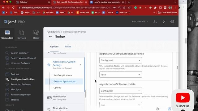Click the Search Inventory magnifier icon
Image resolution: width=198 pixels, height=111 pixels.
tap(7, 53)
